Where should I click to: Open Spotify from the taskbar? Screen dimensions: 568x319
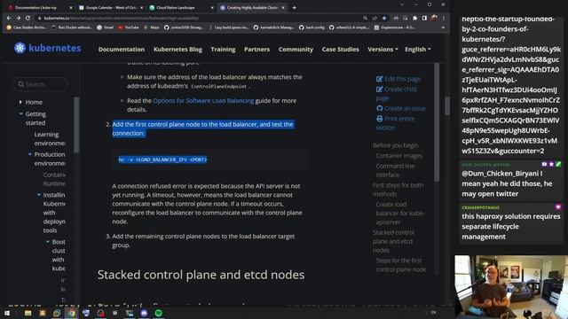(x=159, y=313)
